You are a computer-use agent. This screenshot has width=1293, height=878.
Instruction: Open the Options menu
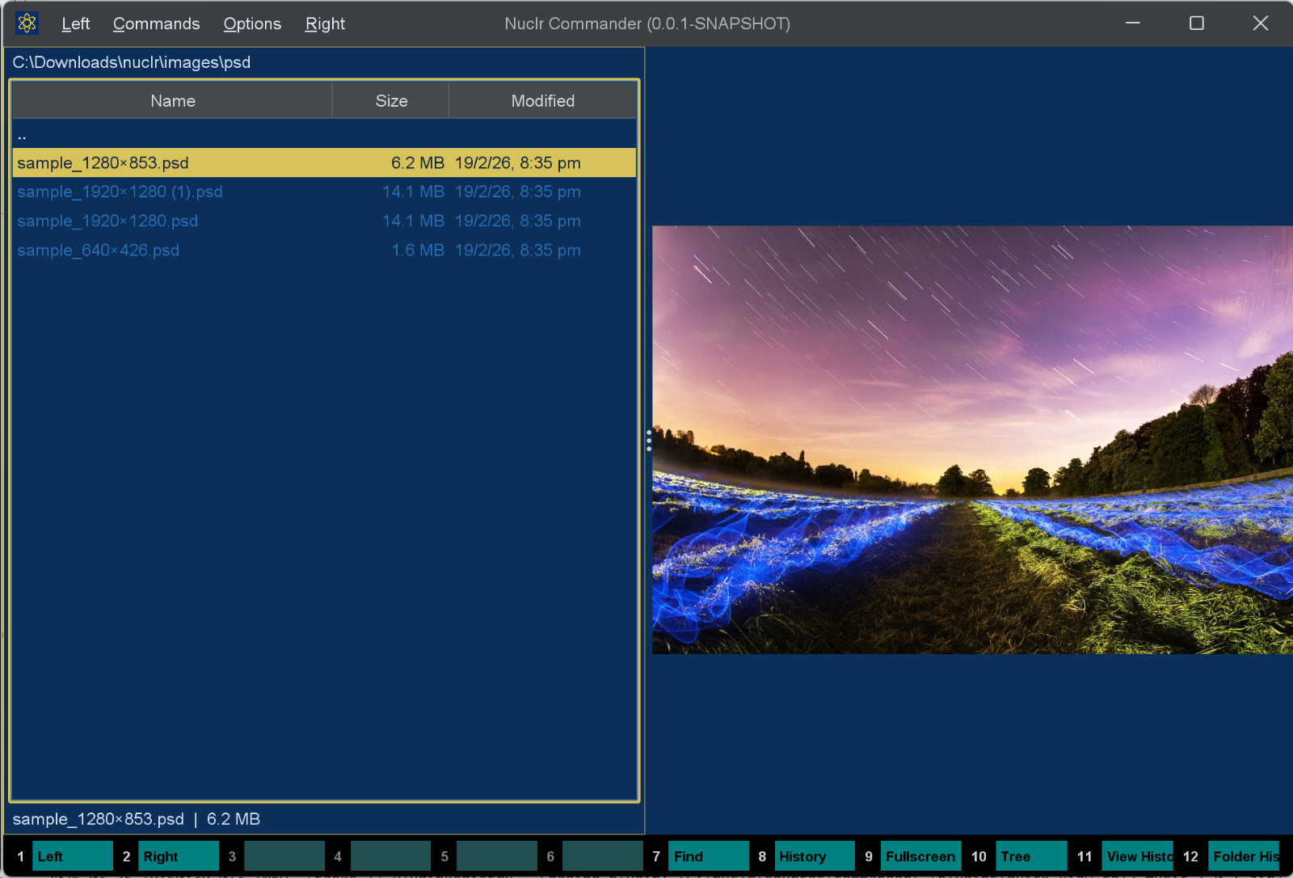point(252,23)
